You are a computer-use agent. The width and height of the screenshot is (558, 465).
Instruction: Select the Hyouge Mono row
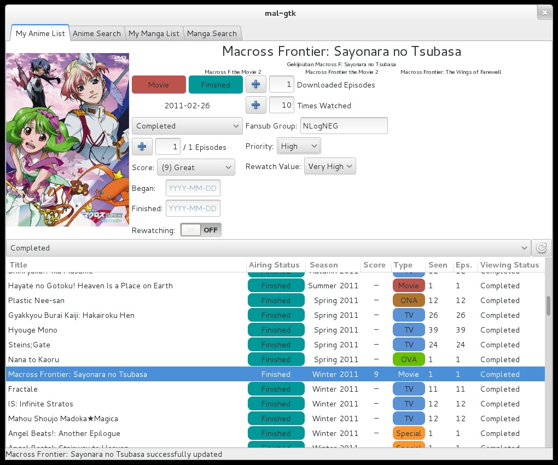pyautogui.click(x=275, y=330)
